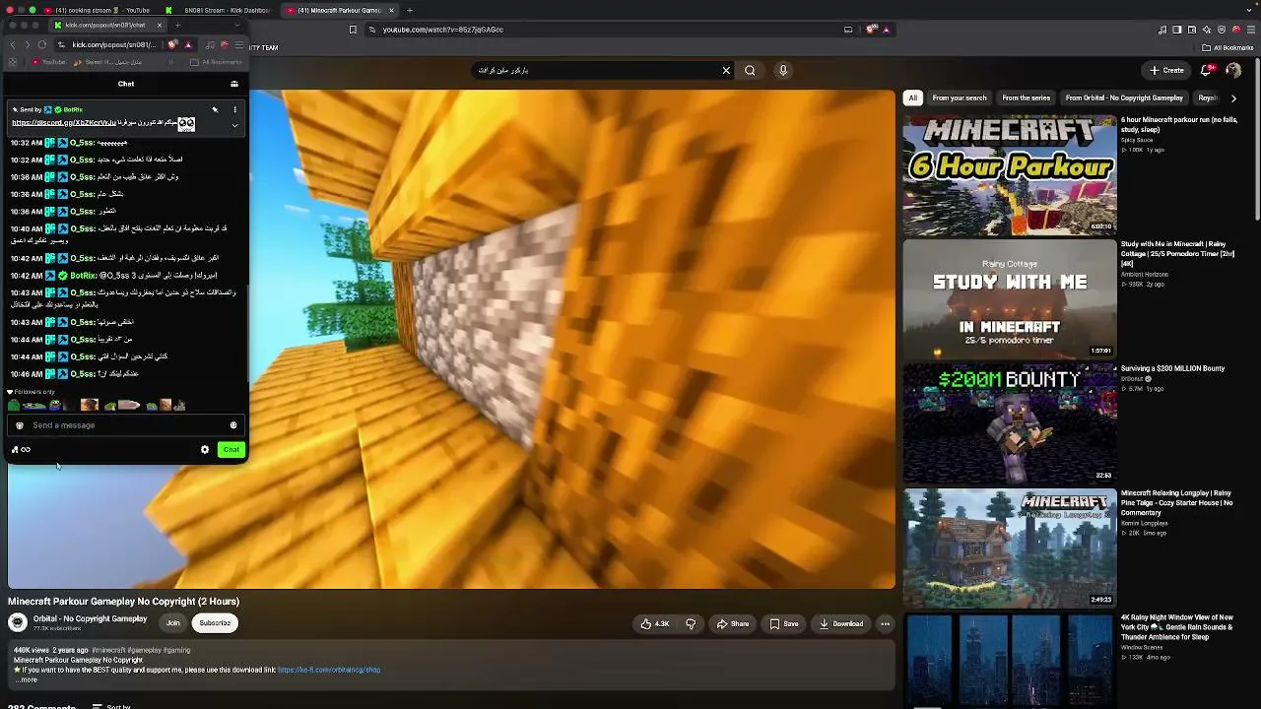1261x709 pixels.
Task: Open Brave Rewards in the Kick popout window
Action: click(187, 44)
